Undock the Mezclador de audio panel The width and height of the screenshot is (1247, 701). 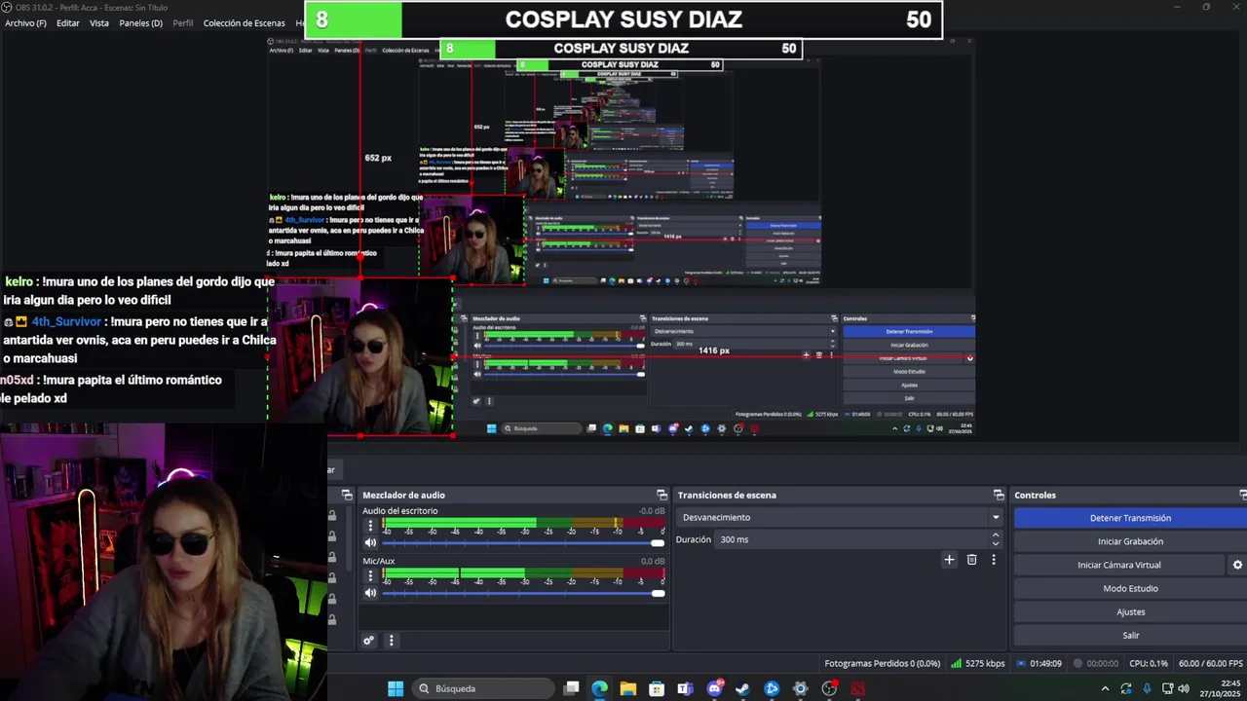coord(661,495)
